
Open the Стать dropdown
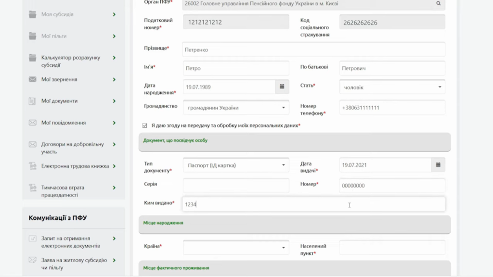[392, 87]
